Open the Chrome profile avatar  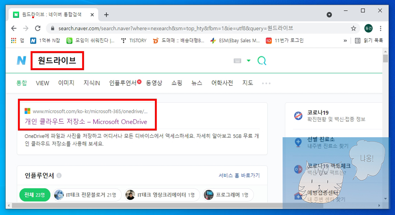tap(368, 28)
